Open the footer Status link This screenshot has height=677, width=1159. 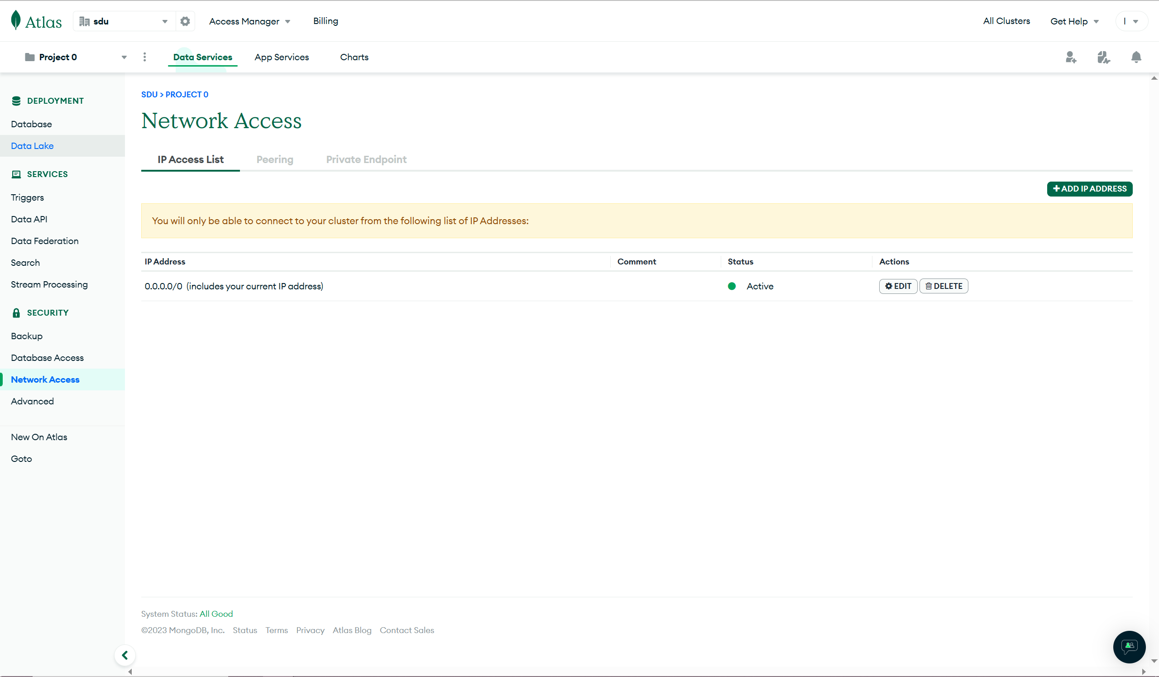(244, 630)
